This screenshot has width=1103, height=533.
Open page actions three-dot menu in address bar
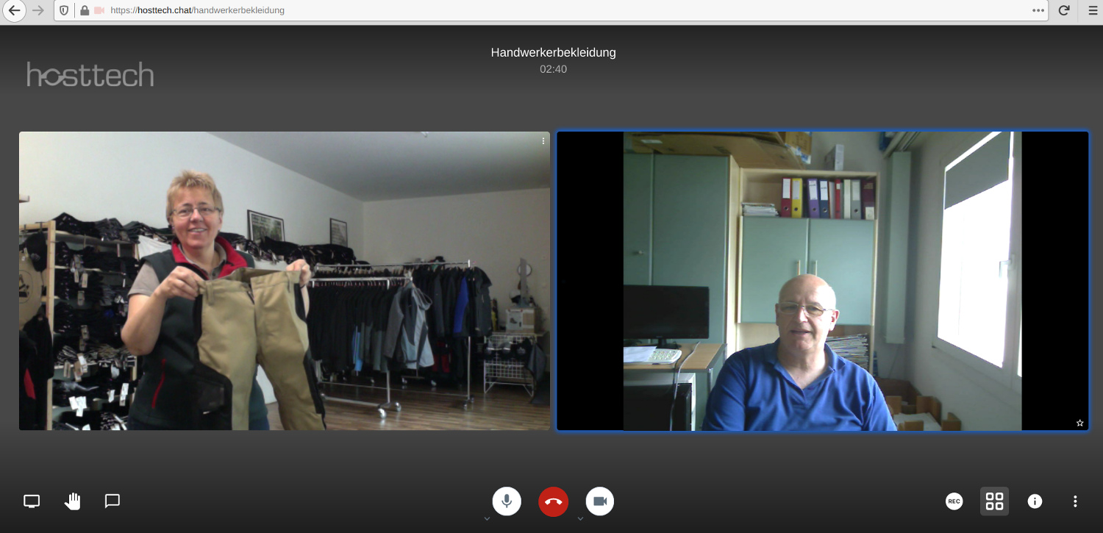(x=1038, y=10)
